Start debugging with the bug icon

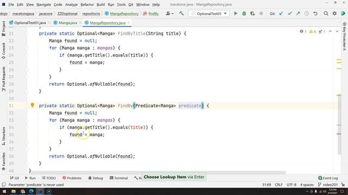coord(244,14)
